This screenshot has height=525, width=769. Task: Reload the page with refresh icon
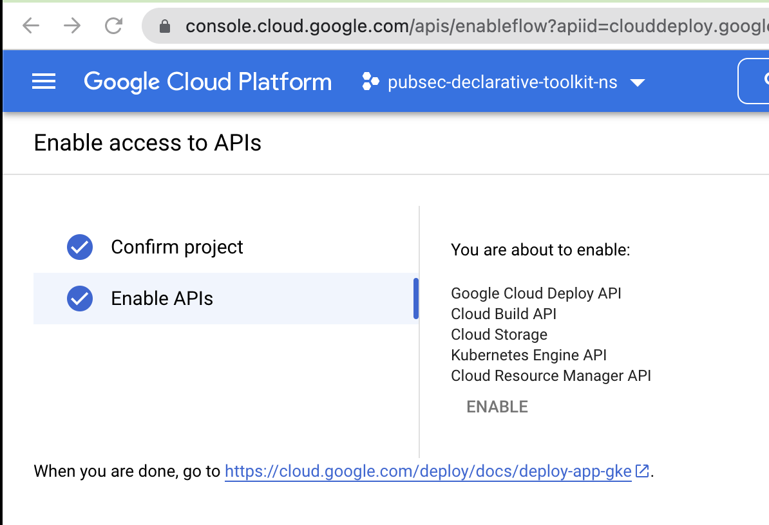point(114,26)
